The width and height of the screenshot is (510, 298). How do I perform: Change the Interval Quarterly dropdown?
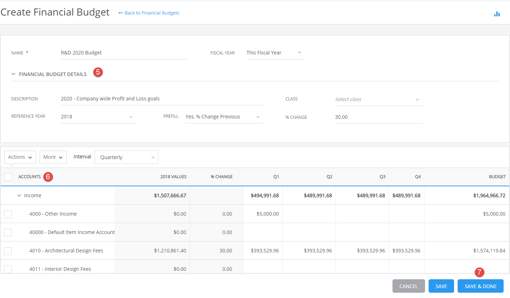[126, 157]
